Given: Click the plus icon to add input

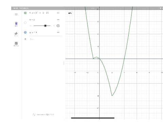Looking at the screenshot, I should tap(25, 39).
